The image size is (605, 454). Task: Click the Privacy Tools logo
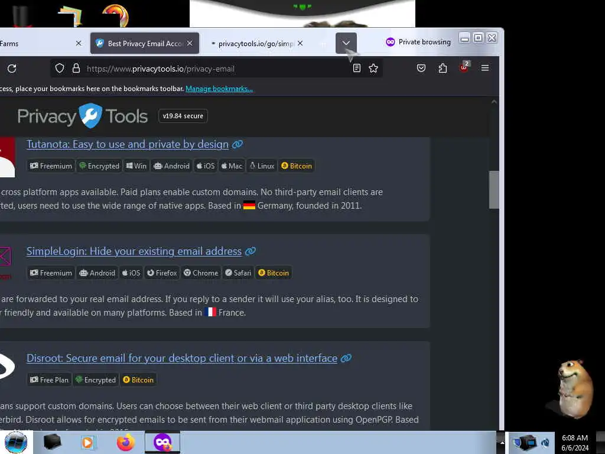pyautogui.click(x=82, y=116)
